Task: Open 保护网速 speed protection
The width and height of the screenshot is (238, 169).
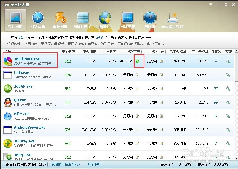Action: (x=60, y=20)
